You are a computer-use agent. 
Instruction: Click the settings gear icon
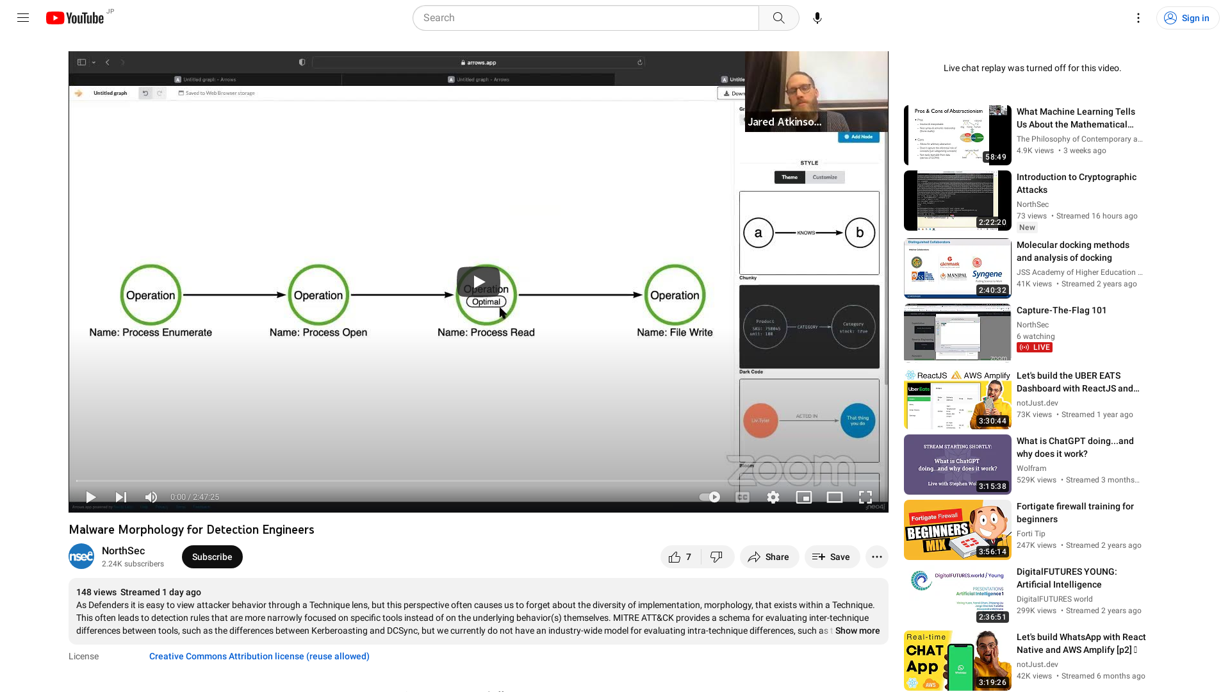click(x=773, y=497)
